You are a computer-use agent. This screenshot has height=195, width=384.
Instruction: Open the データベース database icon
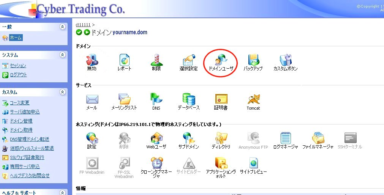[x=188, y=100]
